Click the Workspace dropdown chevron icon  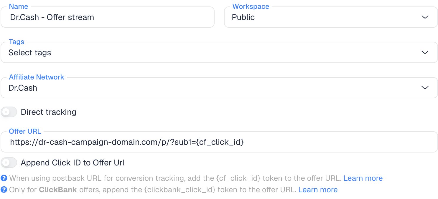click(425, 17)
